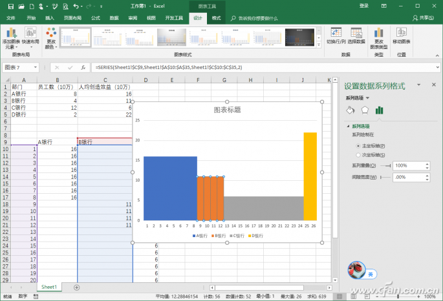Select the first chart style thumbnail

click(x=76, y=37)
